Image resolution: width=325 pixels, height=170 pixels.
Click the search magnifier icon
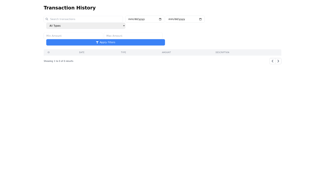(47, 19)
